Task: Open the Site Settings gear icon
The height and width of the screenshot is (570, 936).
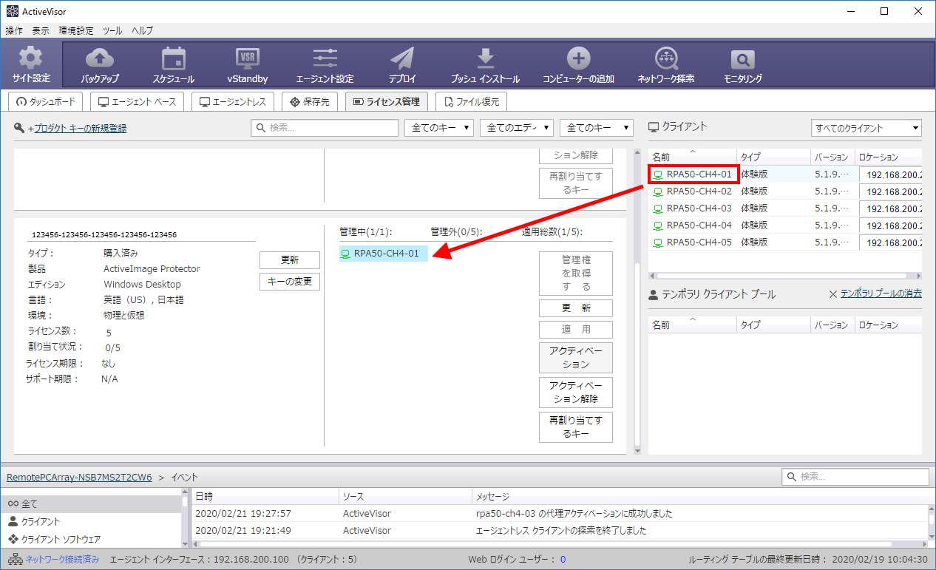Action: tap(31, 59)
